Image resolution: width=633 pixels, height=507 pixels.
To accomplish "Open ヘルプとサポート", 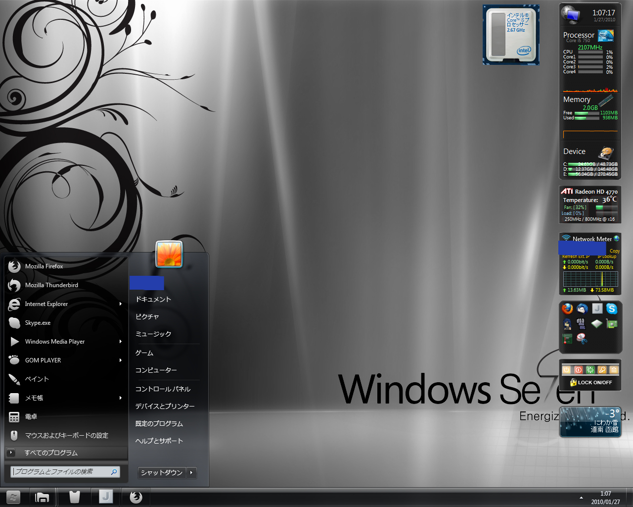I will click(x=159, y=441).
